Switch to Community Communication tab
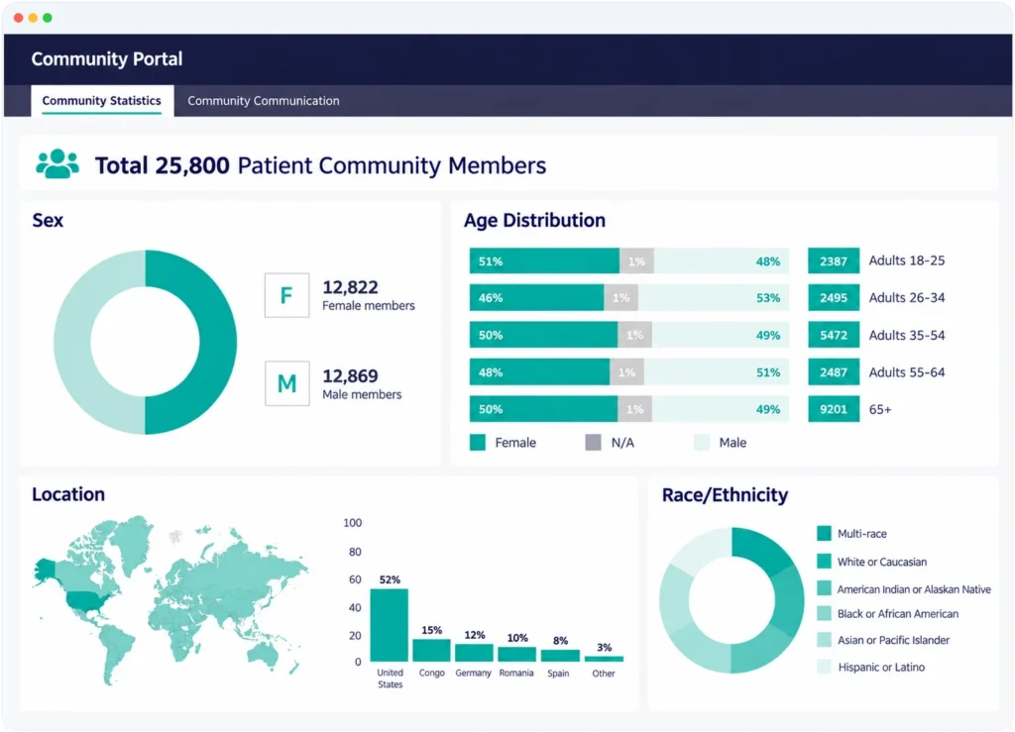The width and height of the screenshot is (1015, 732). 263,101
